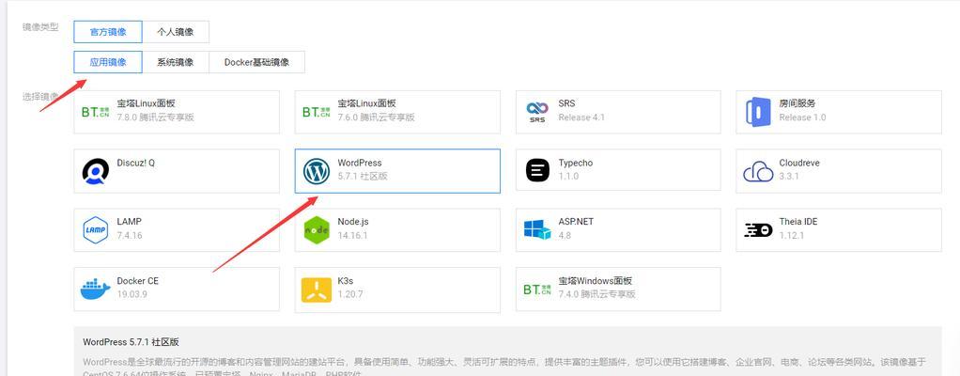The width and height of the screenshot is (960, 376).
Task: Click the Node.js green hexagon logo
Action: pyautogui.click(x=317, y=229)
